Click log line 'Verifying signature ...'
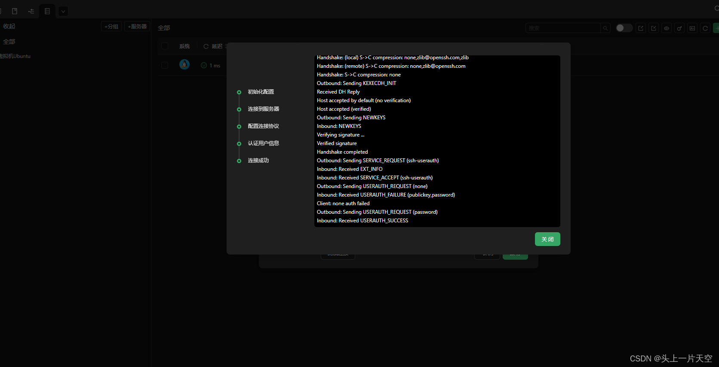The image size is (719, 367). [341, 135]
